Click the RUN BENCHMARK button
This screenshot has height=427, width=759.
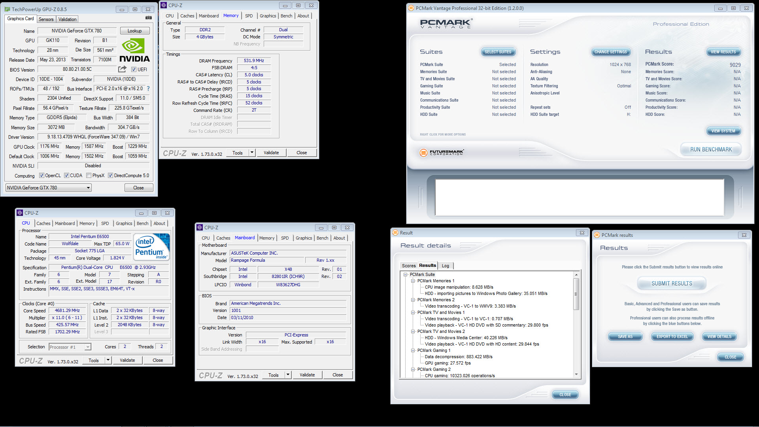[711, 149]
